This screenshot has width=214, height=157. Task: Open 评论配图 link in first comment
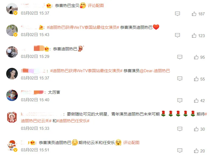point(96,6)
